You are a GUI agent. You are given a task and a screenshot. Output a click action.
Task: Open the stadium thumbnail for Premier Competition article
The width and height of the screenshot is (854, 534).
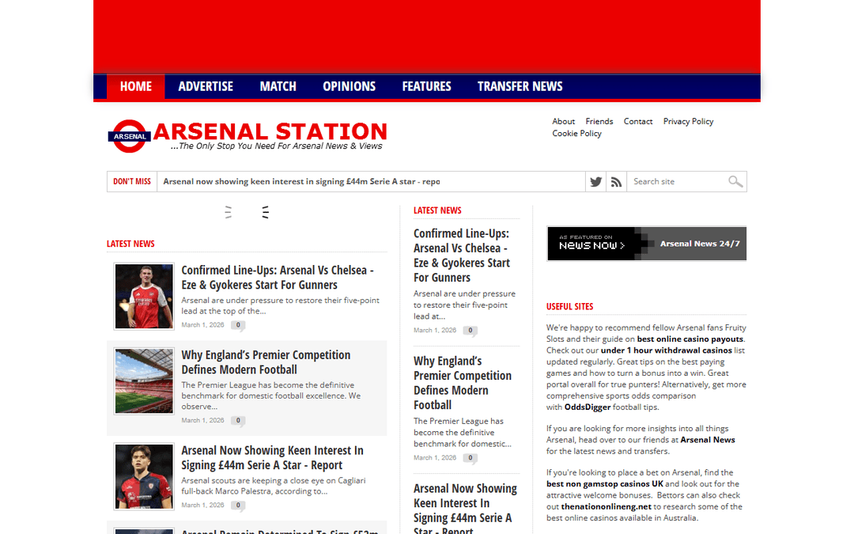pyautogui.click(x=144, y=381)
